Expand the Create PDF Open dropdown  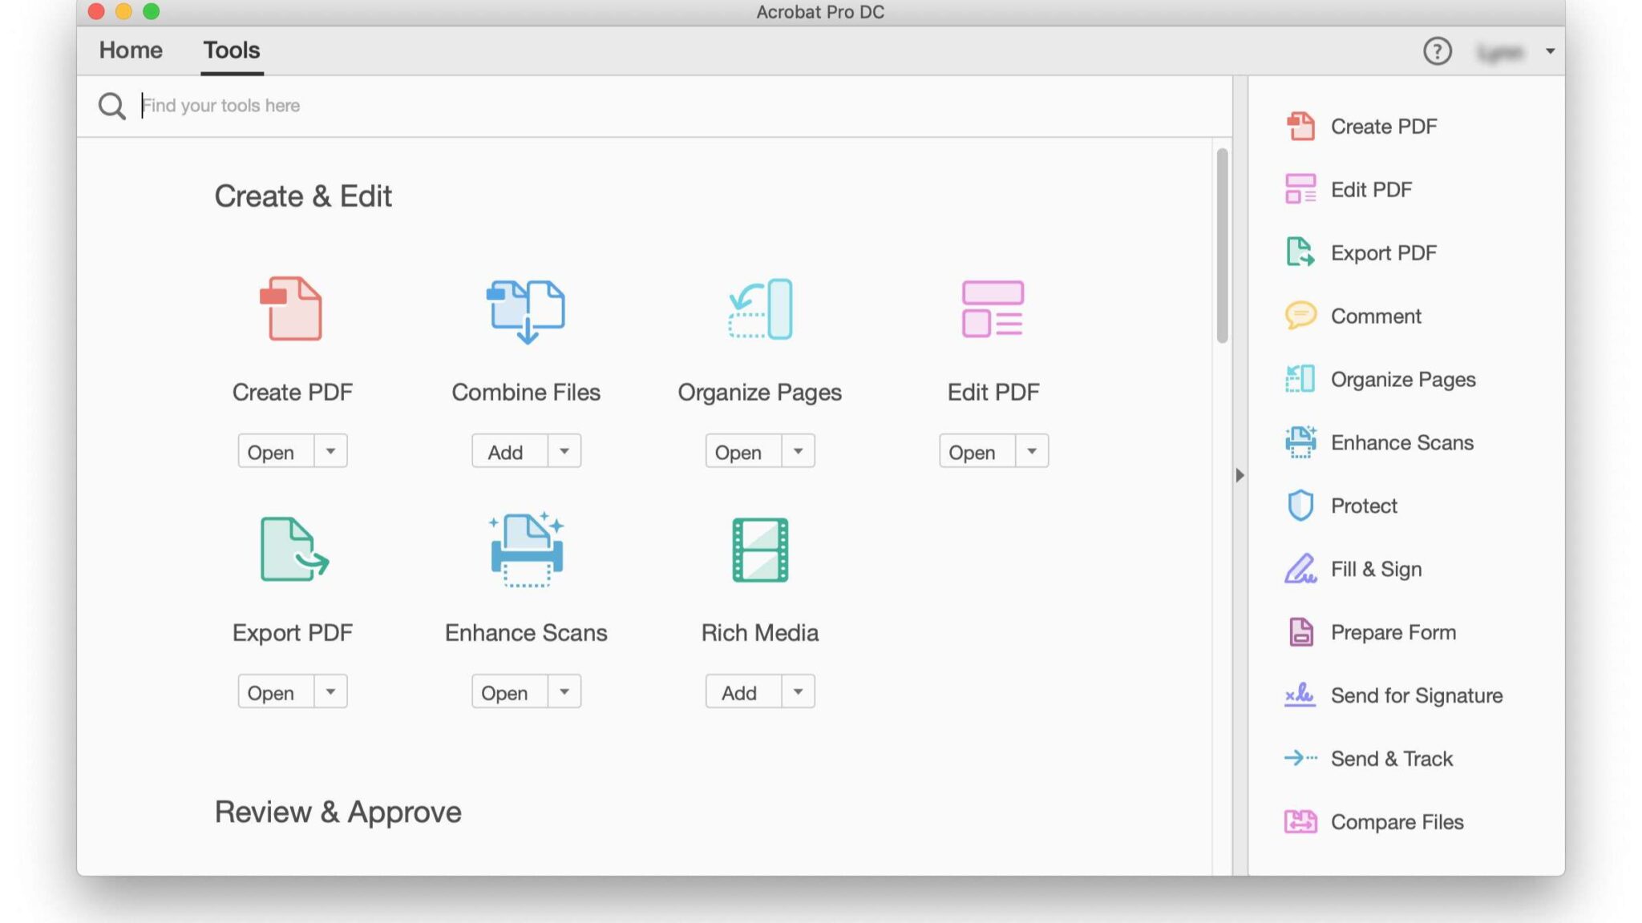330,451
